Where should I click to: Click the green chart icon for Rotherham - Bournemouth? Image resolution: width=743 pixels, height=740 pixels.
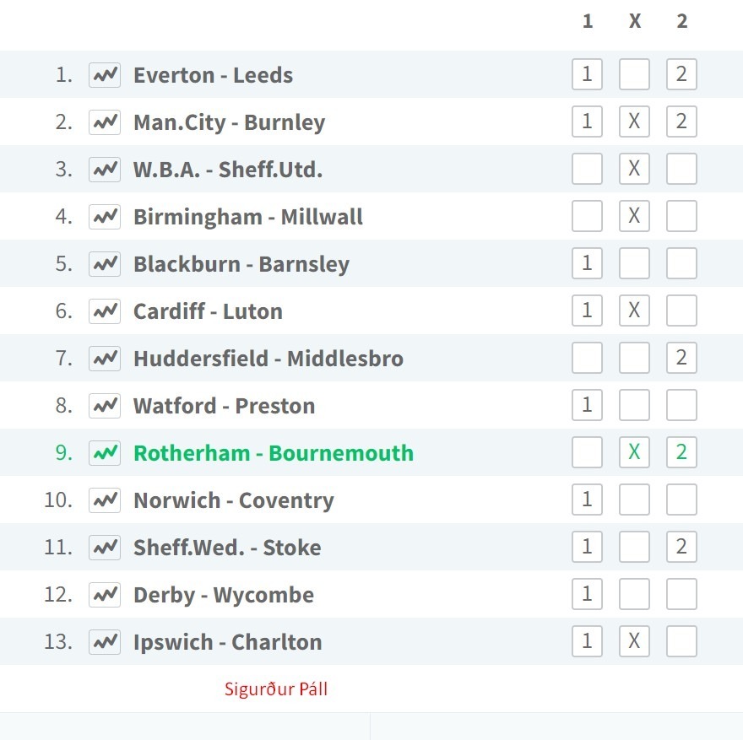(x=105, y=453)
